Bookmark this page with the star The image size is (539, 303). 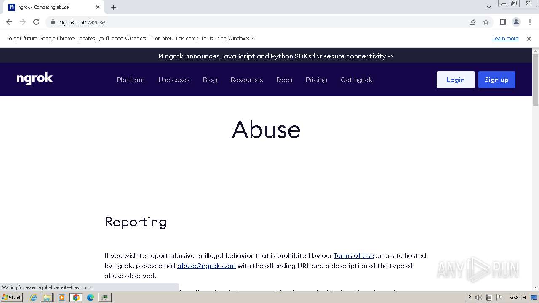[x=486, y=22]
